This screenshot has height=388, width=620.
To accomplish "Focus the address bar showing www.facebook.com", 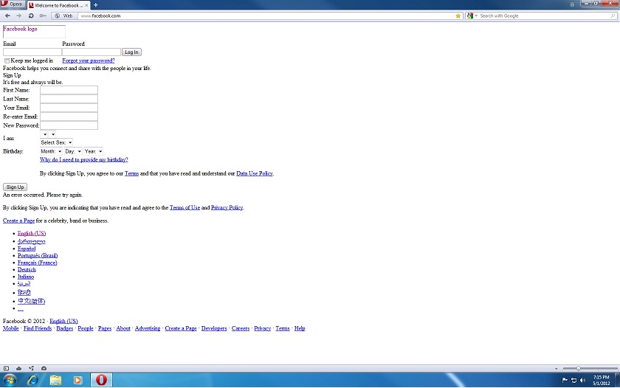I will coord(267,15).
